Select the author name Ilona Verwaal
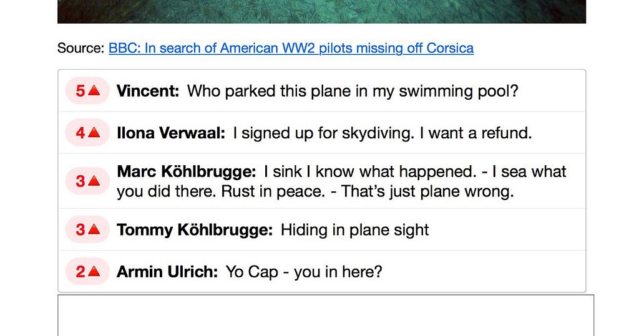This screenshot has width=624, height=336. tap(170, 133)
